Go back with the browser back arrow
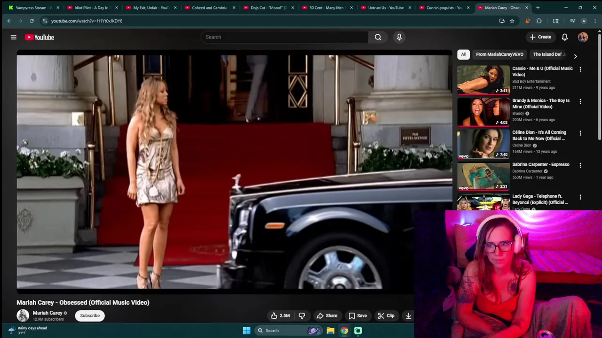The image size is (602, 338). pyautogui.click(x=9, y=21)
